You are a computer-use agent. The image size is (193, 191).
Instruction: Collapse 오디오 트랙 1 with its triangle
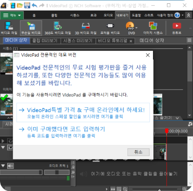click(x=3, y=166)
